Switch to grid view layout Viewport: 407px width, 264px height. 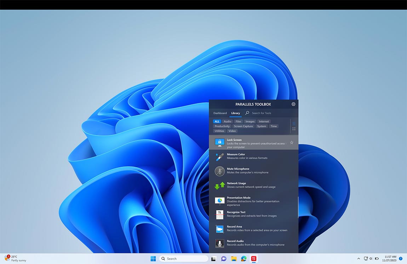(x=294, y=129)
